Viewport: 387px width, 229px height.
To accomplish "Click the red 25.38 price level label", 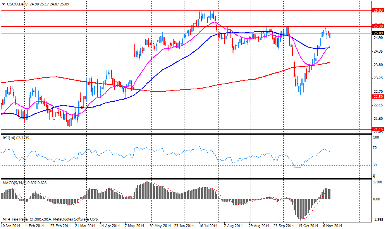I will pyautogui.click(x=377, y=26).
